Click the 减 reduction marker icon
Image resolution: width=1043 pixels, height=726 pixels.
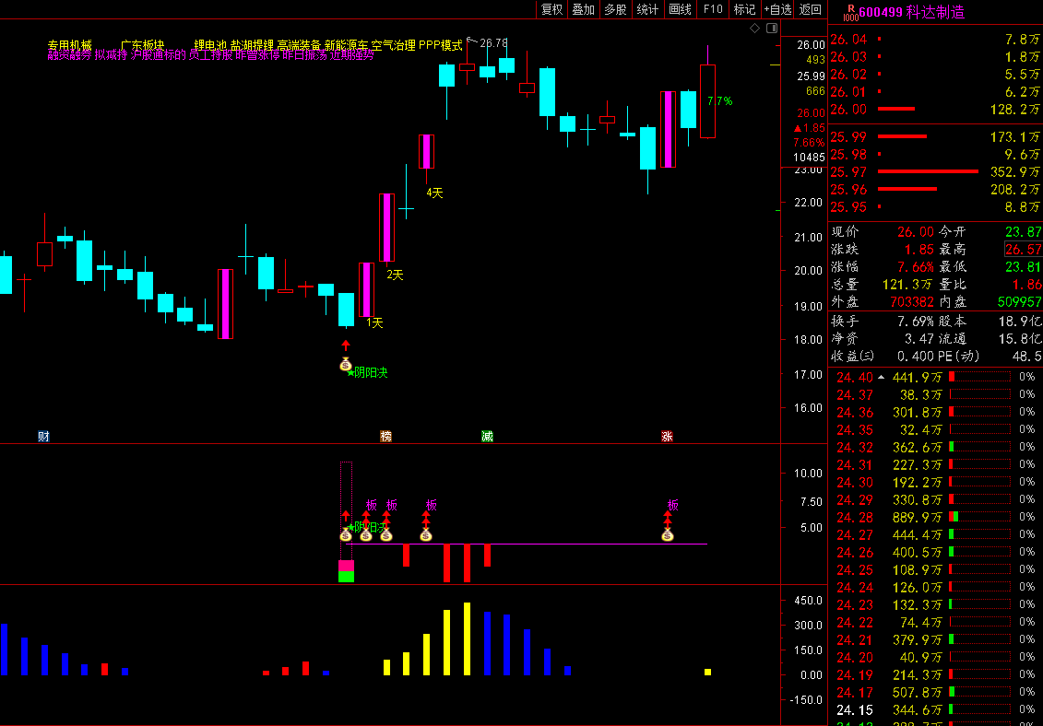click(x=486, y=436)
